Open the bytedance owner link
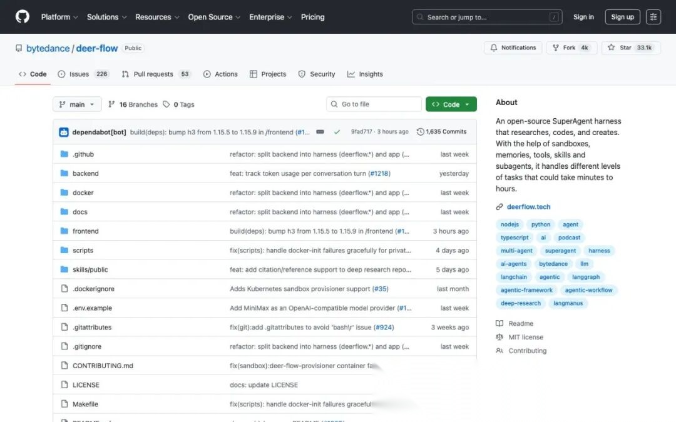The image size is (676, 422). [48, 48]
